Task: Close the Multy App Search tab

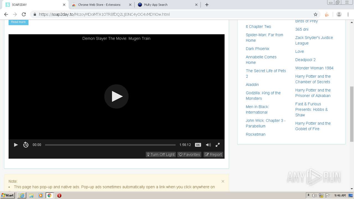Action: pos(196,5)
